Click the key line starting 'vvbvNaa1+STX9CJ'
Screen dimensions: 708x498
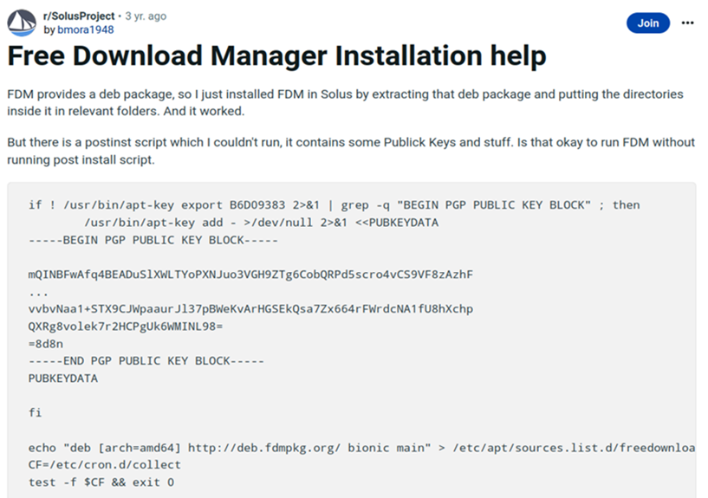pyautogui.click(x=250, y=309)
